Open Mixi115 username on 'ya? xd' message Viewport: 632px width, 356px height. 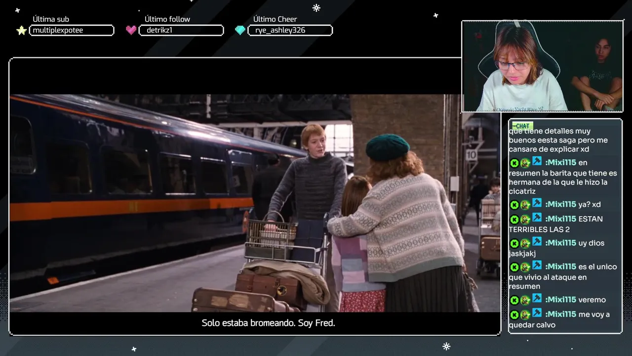[x=560, y=204]
